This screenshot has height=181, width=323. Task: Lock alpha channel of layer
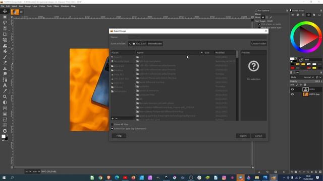pos(305,85)
